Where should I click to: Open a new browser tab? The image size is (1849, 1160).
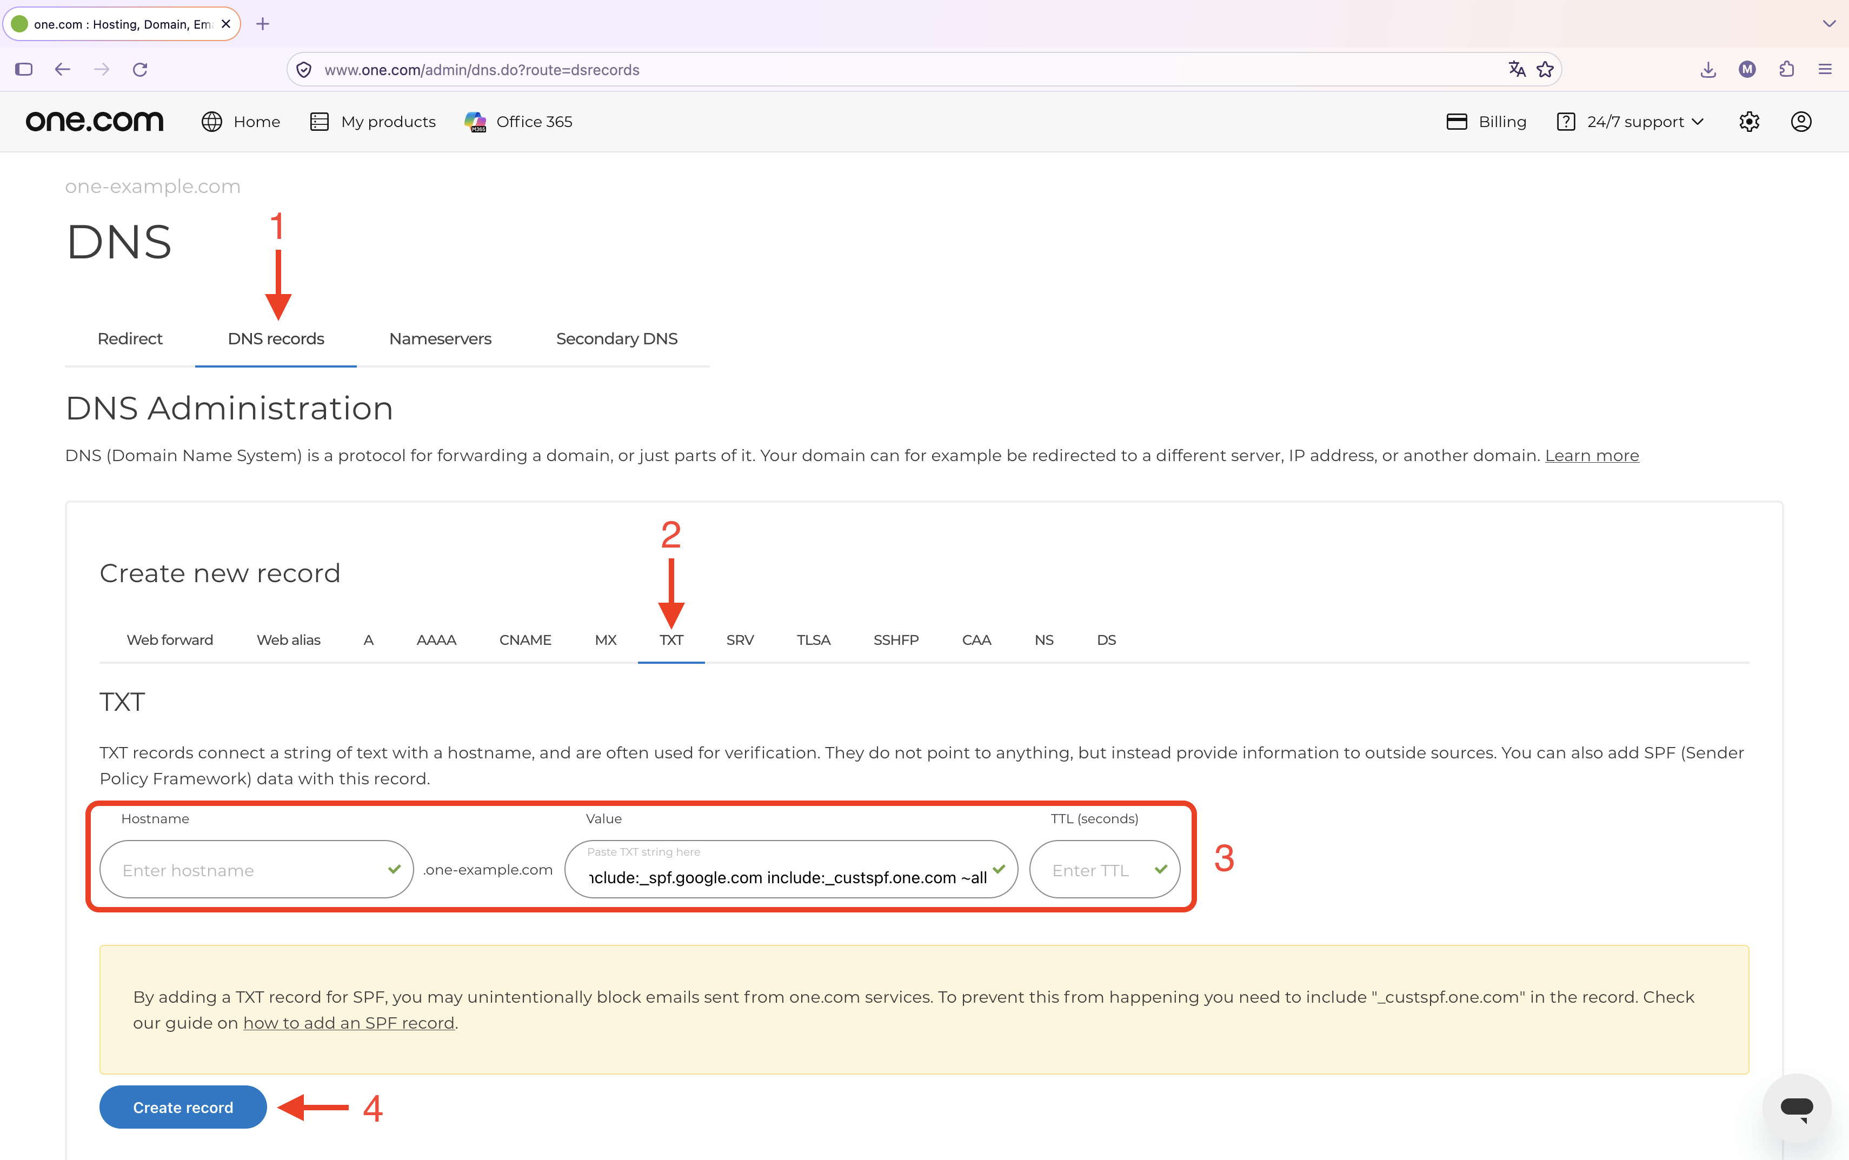point(262,24)
